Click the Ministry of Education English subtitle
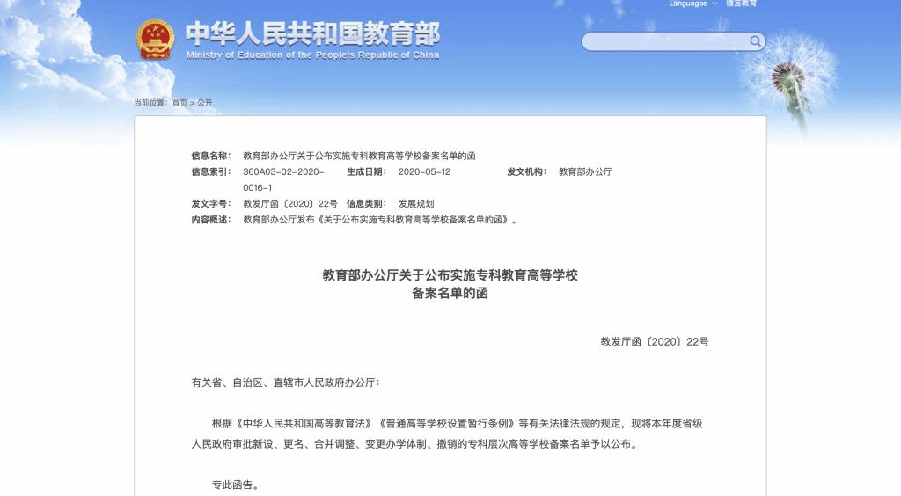Image resolution: width=901 pixels, height=496 pixels. tap(312, 55)
